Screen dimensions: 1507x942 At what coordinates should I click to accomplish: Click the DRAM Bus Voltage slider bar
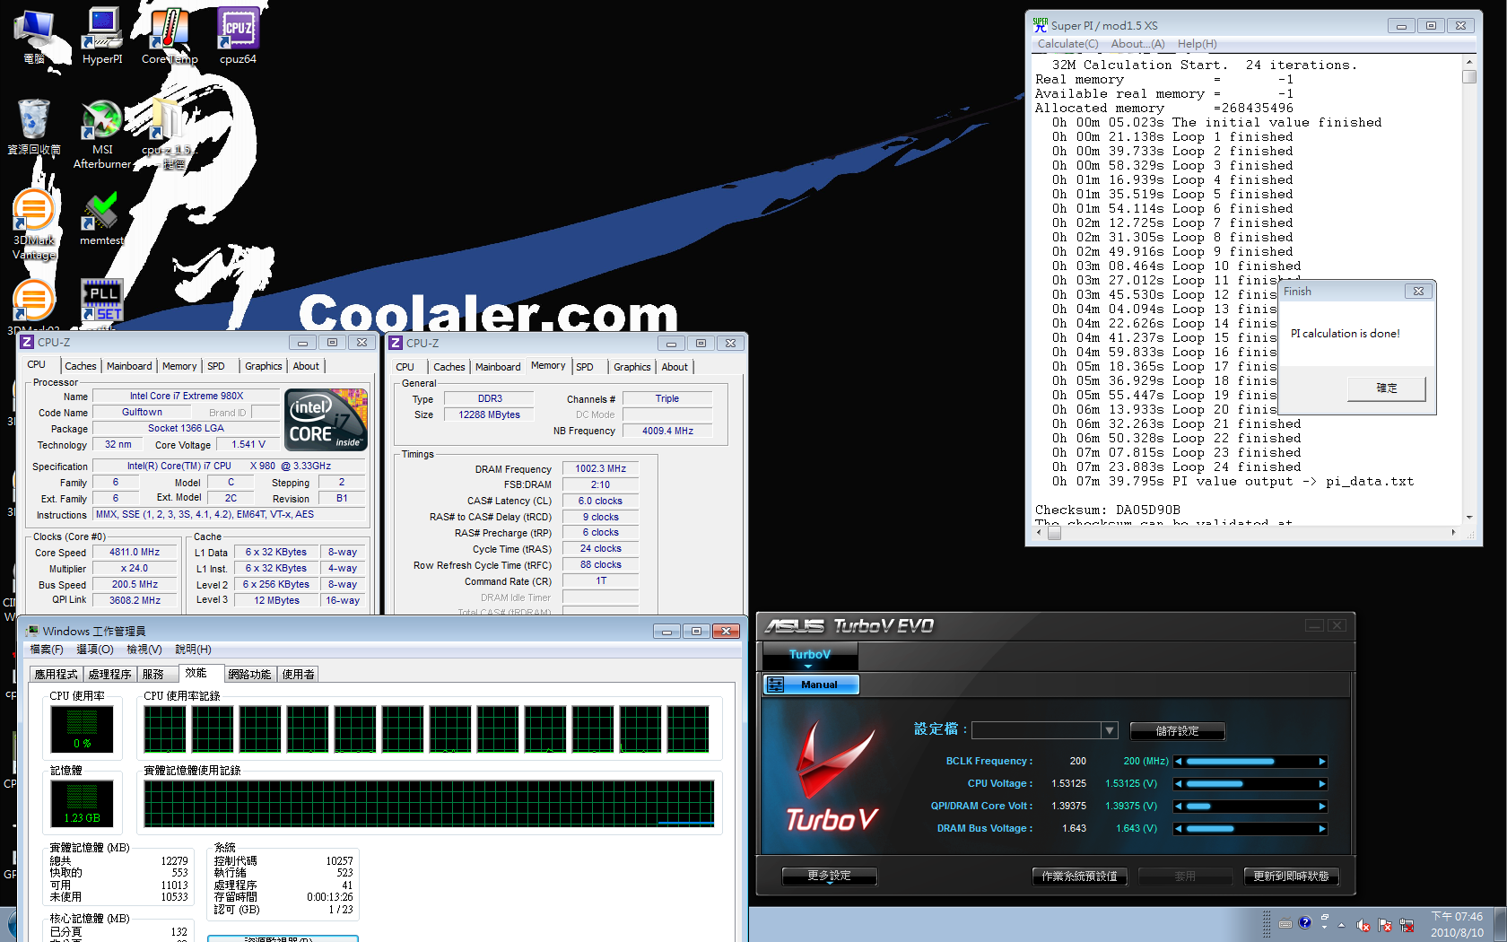(1250, 829)
